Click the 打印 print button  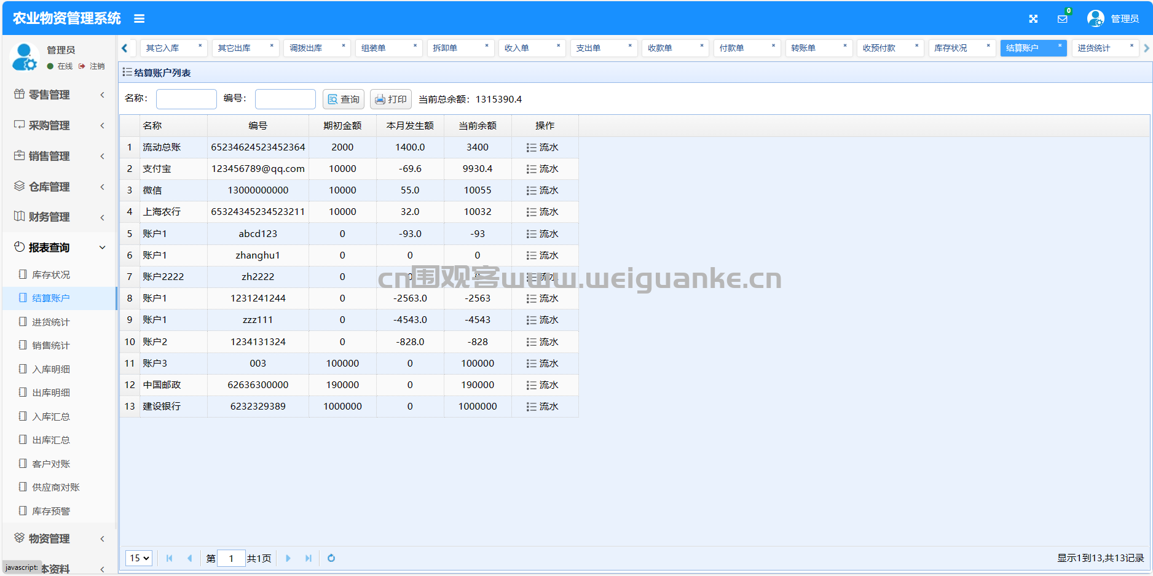click(391, 99)
